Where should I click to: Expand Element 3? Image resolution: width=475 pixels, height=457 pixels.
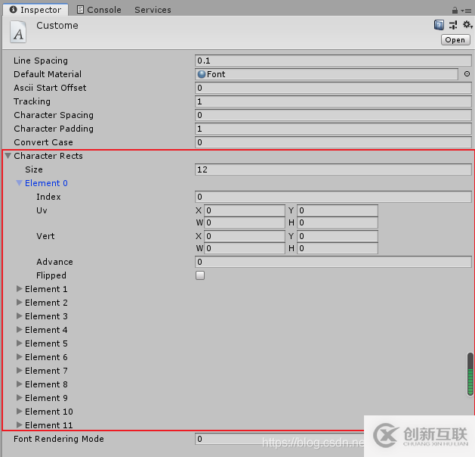pos(19,316)
